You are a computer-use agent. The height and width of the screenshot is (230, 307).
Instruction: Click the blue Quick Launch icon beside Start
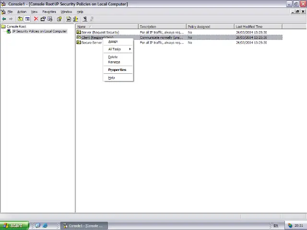tap(38, 226)
